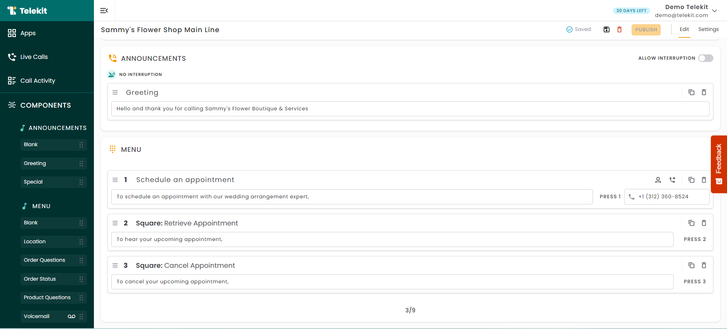This screenshot has width=727, height=329.
Task: Click the 3/9 menu counter
Action: pyautogui.click(x=410, y=310)
